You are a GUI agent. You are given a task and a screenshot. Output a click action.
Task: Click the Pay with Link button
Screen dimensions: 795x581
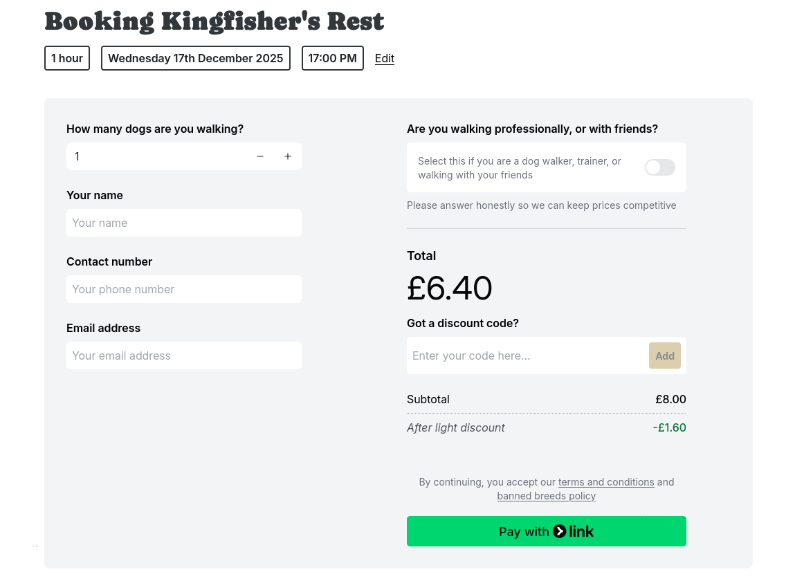(547, 531)
